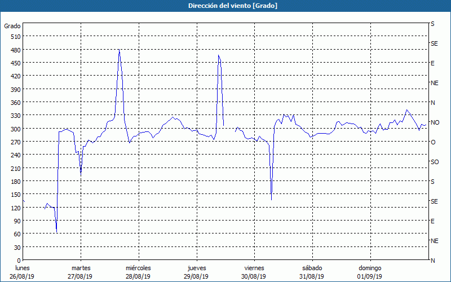Click the date label "01/09/19"
Screen dimensions: 451x282
(x=370, y=276)
